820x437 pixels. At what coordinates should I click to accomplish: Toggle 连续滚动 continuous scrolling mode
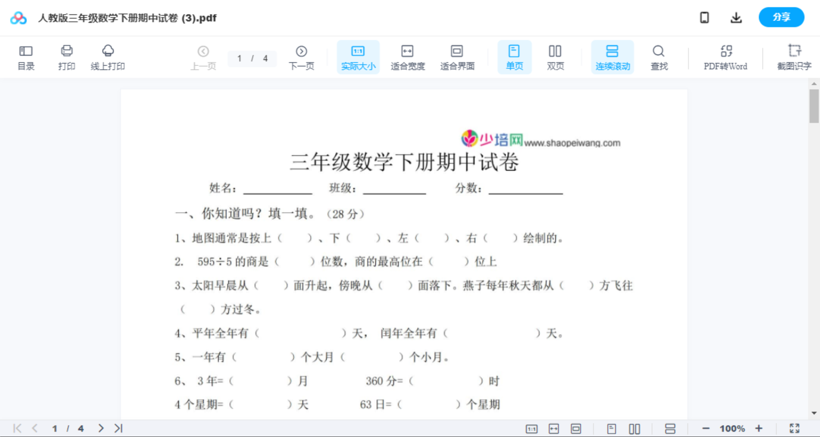tap(612, 57)
